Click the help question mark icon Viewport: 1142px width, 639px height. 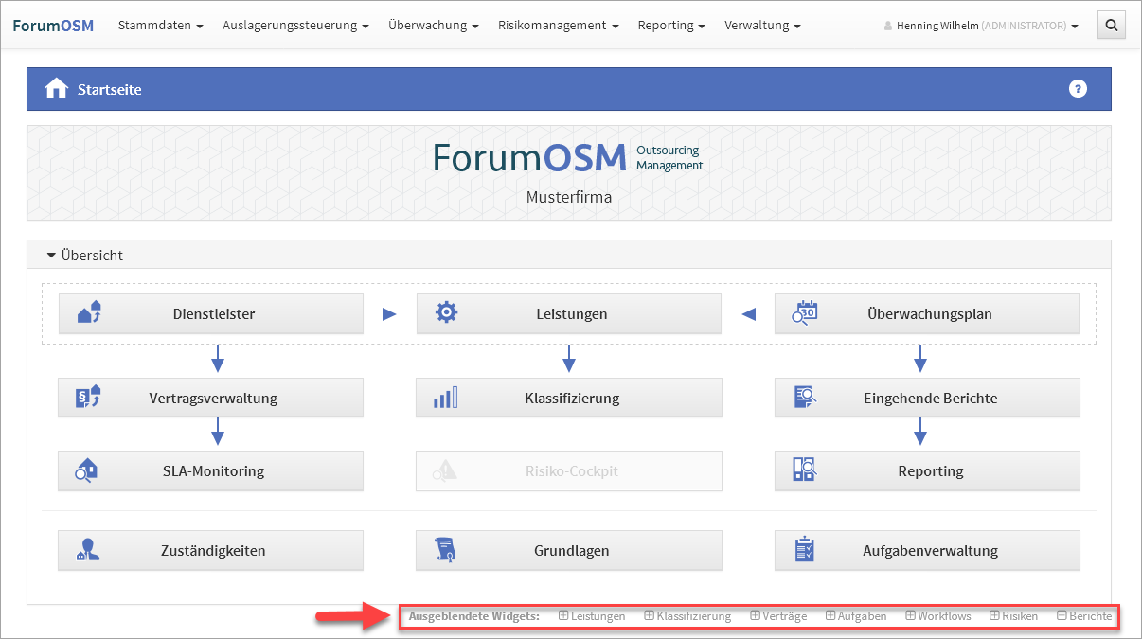click(x=1078, y=89)
